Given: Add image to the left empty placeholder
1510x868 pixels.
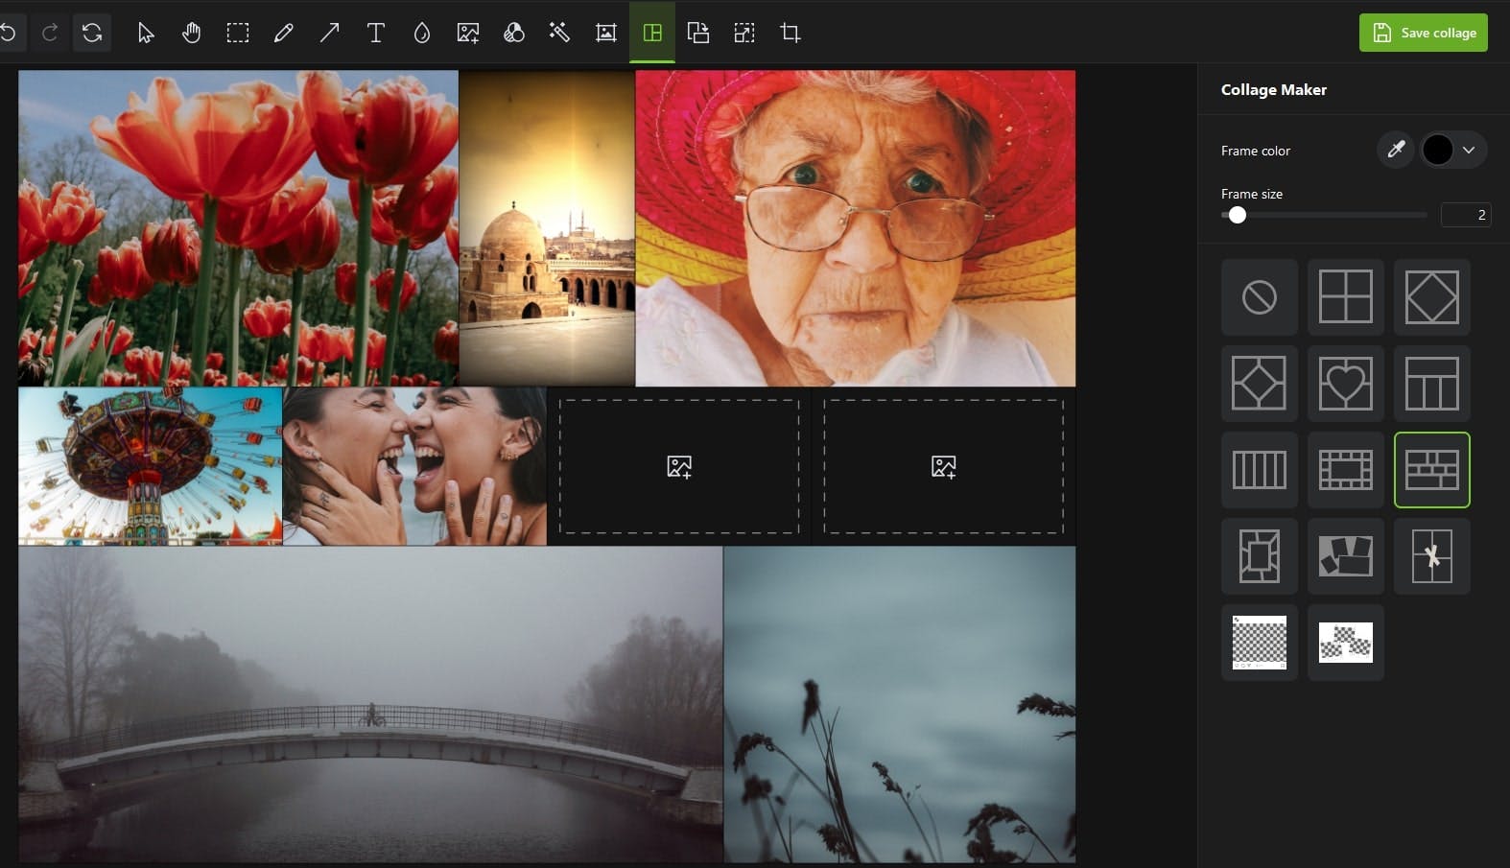Looking at the screenshot, I should pos(679,467).
